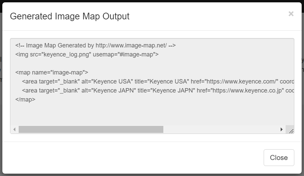Click the scrollbar's left arrow

pyautogui.click(x=15, y=129)
